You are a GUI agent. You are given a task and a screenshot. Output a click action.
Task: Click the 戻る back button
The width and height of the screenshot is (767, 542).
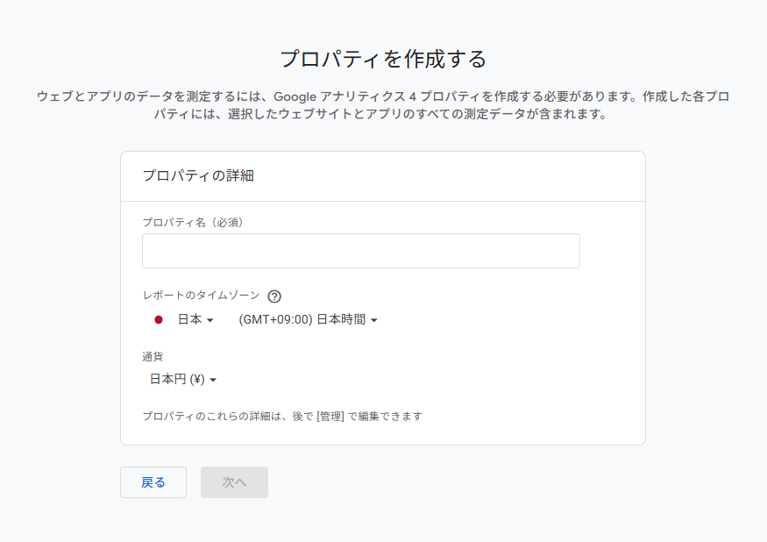[x=153, y=482]
